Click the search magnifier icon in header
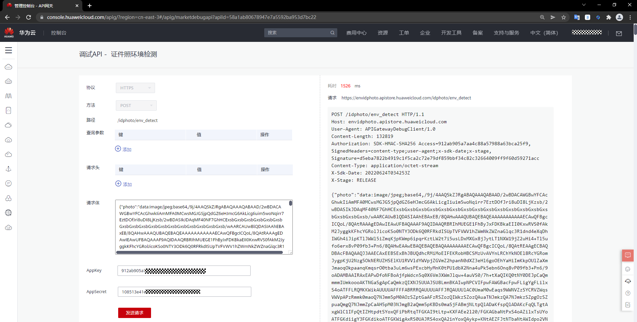The width and height of the screenshot is (637, 322). (332, 33)
